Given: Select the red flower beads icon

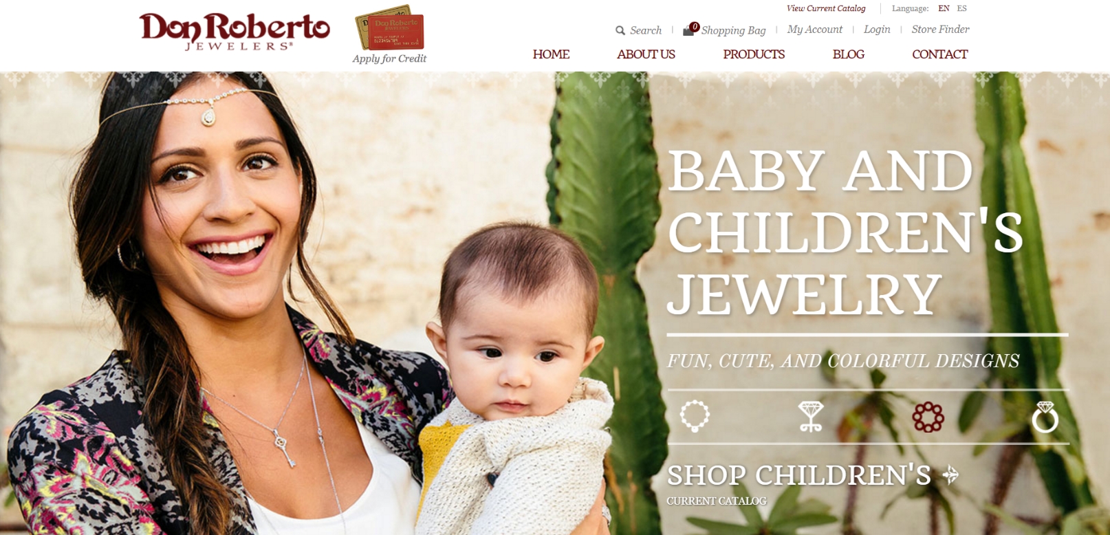Looking at the screenshot, I should 928,417.
